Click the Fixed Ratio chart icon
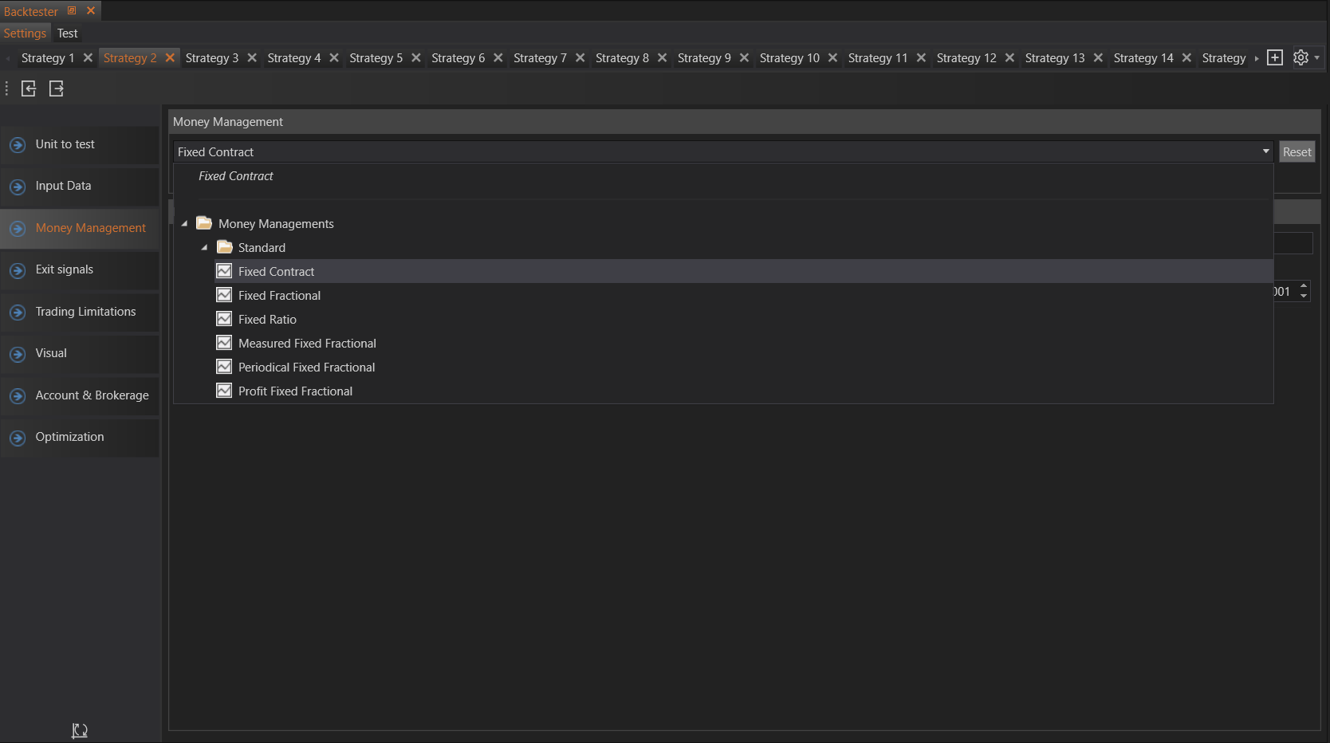 224,319
